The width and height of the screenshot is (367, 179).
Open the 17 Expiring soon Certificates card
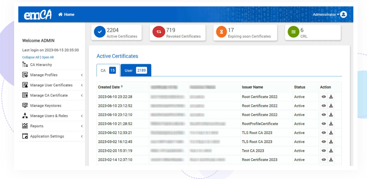click(x=245, y=33)
